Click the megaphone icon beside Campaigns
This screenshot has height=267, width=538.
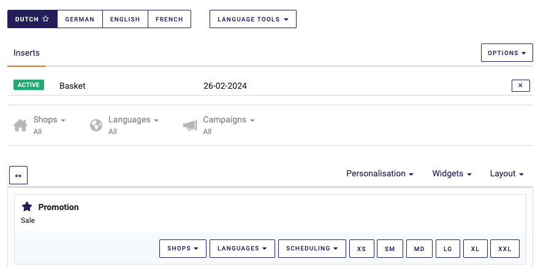[x=190, y=125]
